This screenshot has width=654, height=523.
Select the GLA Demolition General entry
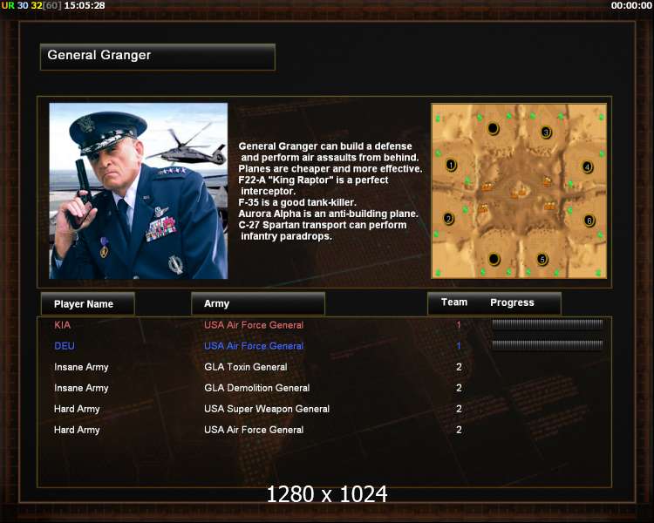tap(257, 388)
